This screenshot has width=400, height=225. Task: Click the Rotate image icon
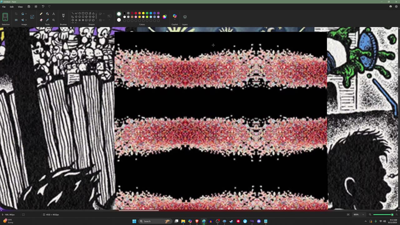coord(22,14)
